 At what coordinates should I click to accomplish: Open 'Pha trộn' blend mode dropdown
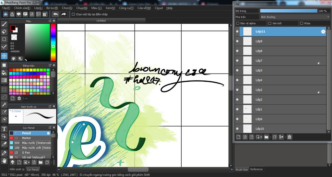[x=294, y=17]
